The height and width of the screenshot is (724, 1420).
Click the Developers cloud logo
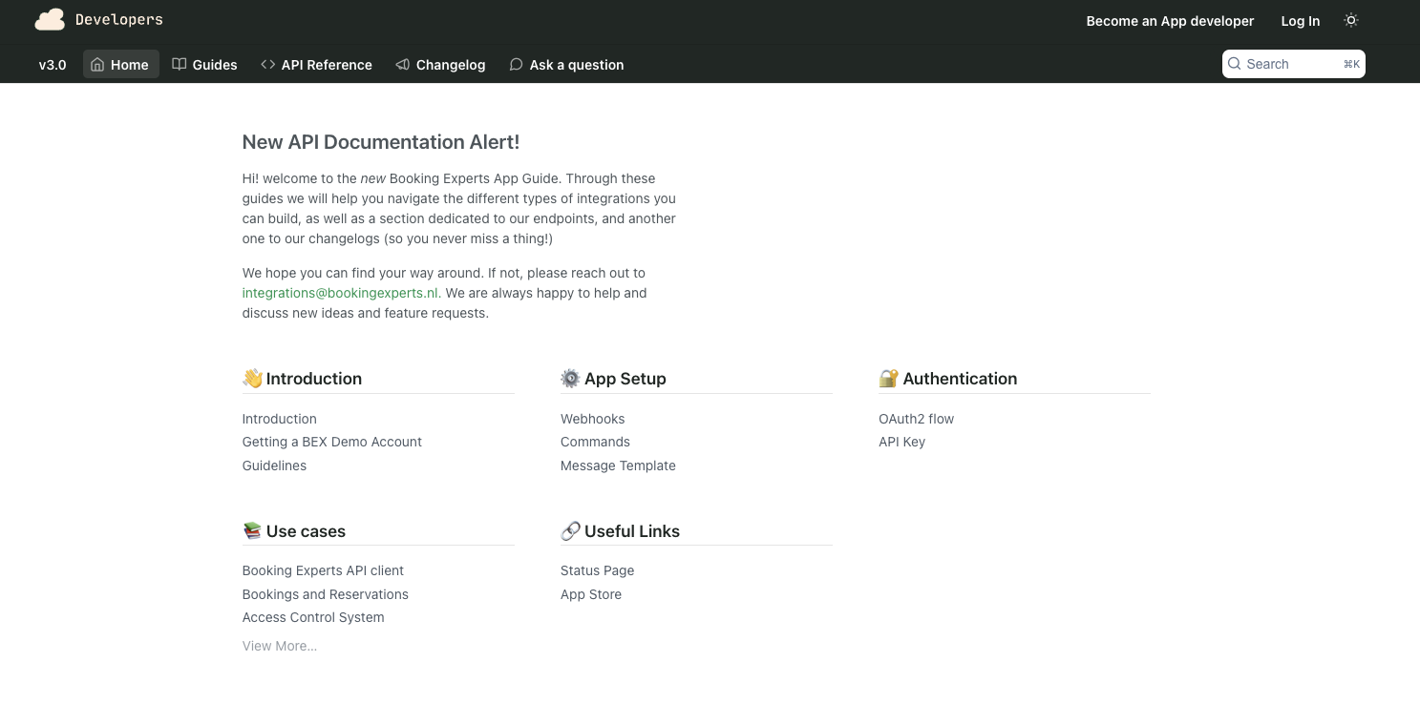click(x=49, y=19)
